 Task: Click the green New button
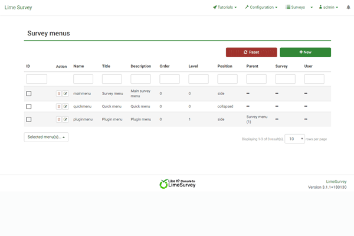(305, 53)
